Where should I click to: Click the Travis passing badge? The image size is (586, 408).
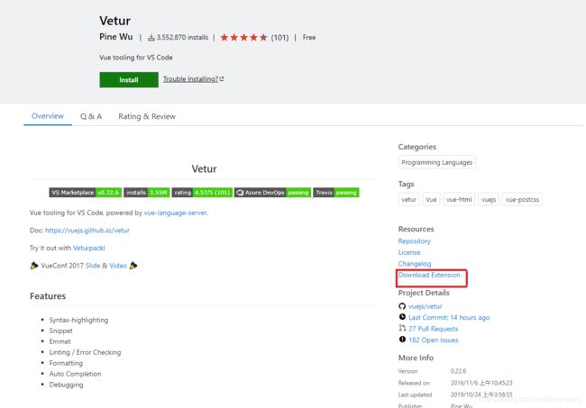(x=336, y=193)
